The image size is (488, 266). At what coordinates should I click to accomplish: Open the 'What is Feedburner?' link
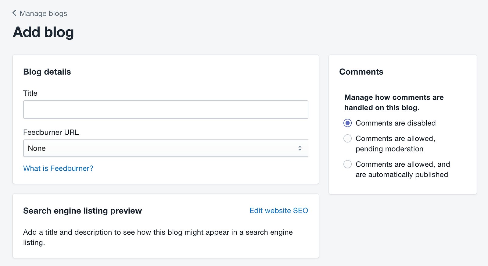[x=58, y=168]
